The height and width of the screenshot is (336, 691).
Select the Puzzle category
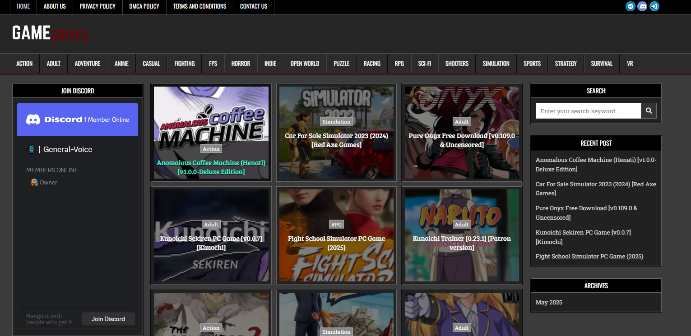point(342,64)
